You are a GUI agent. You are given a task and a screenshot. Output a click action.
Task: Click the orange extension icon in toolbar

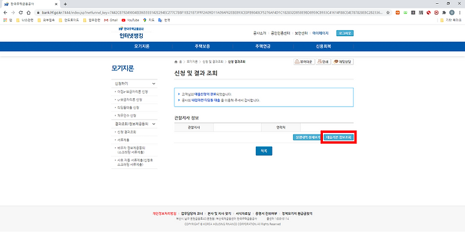tap(398, 12)
